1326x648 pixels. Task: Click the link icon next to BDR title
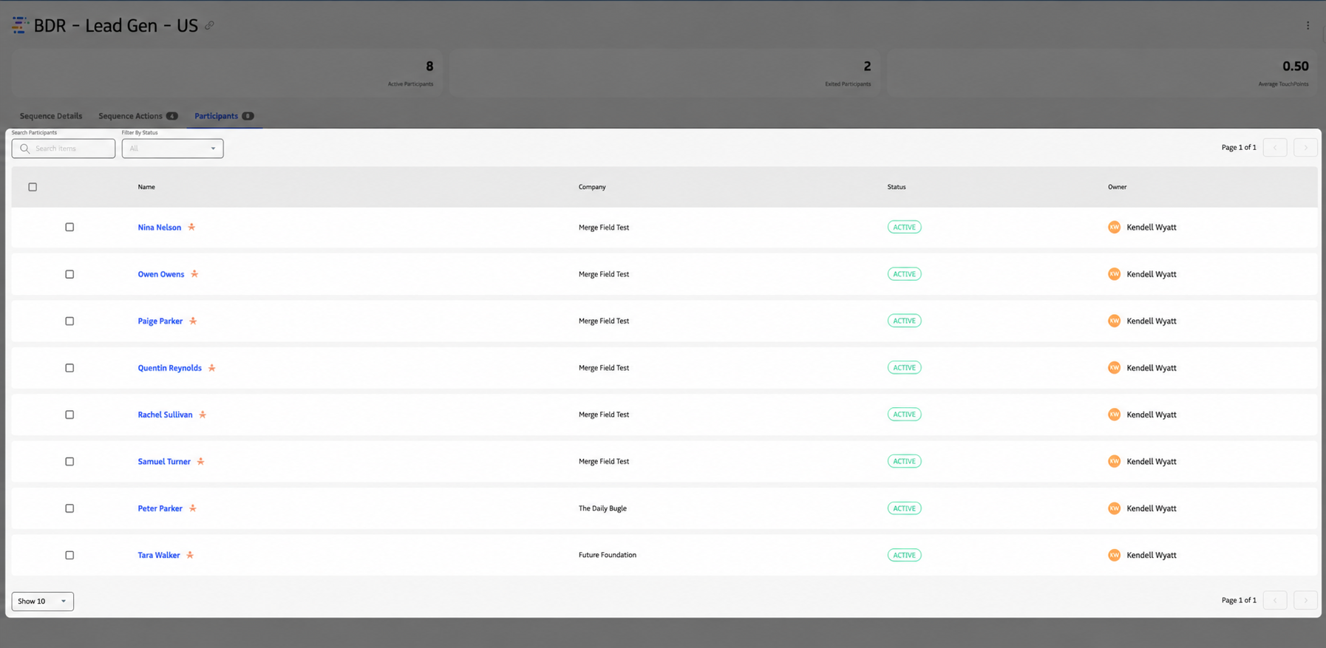(x=210, y=26)
